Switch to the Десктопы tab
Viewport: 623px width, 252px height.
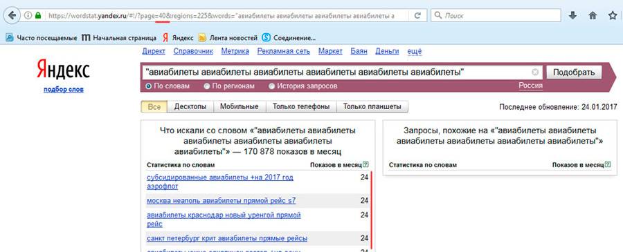190,106
